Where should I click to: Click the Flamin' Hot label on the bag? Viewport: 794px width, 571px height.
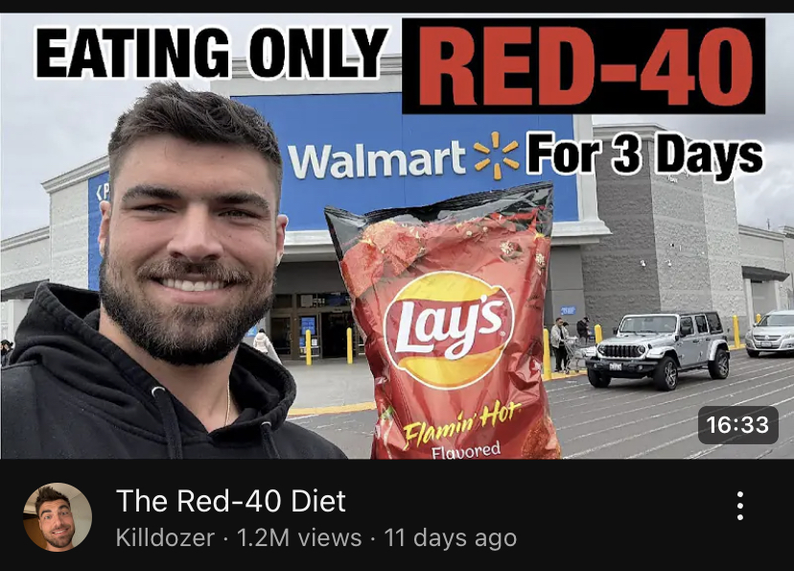[x=461, y=421]
